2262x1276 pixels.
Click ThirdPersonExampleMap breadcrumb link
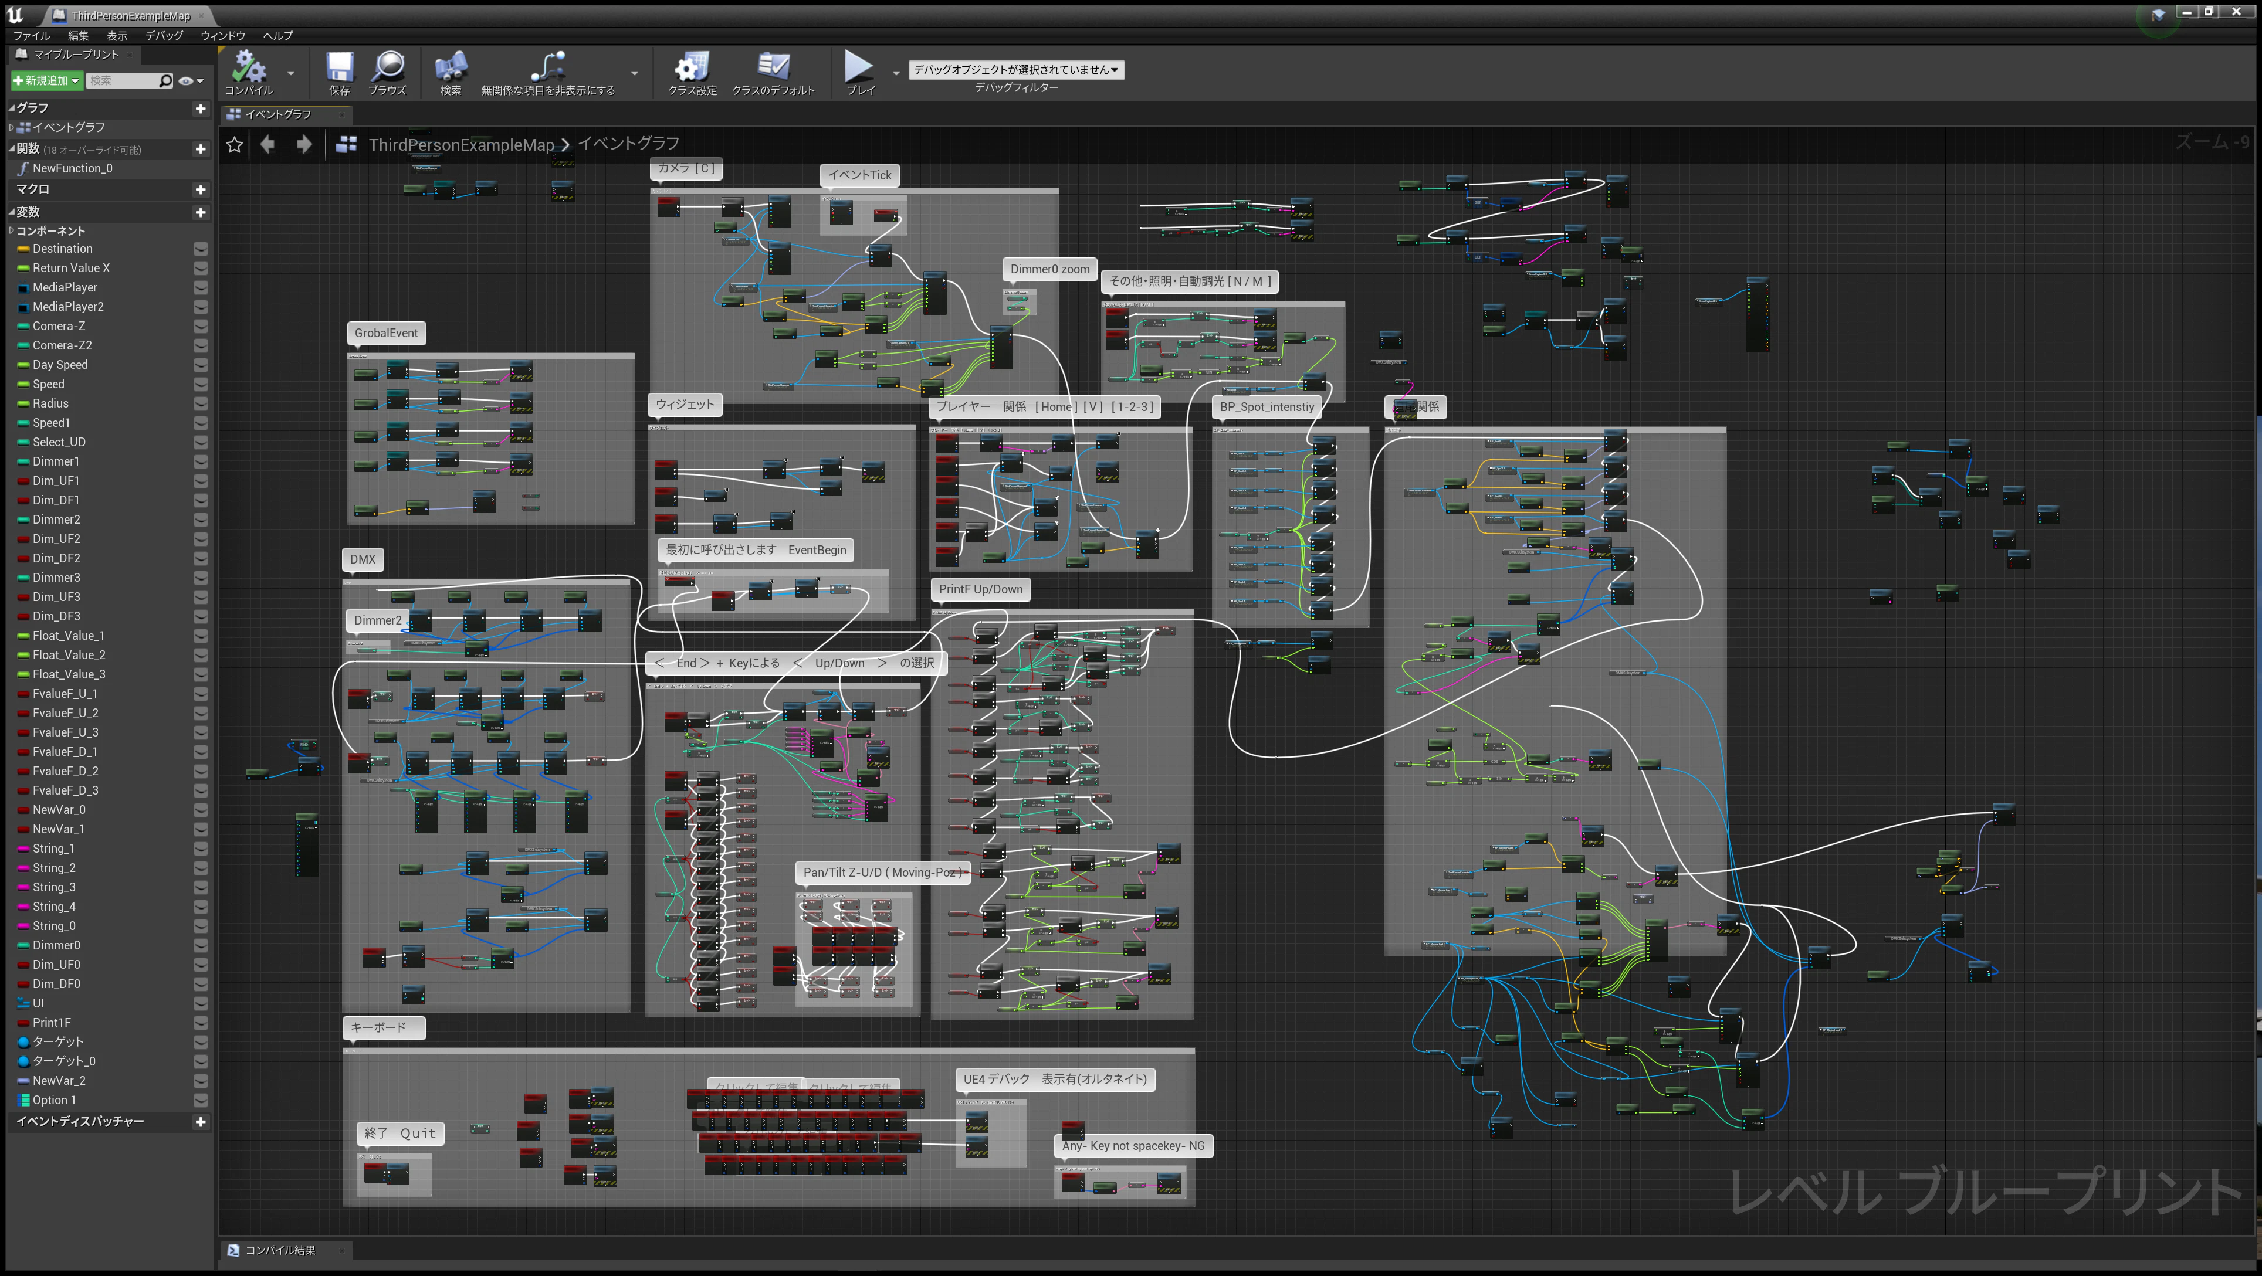pyautogui.click(x=461, y=145)
